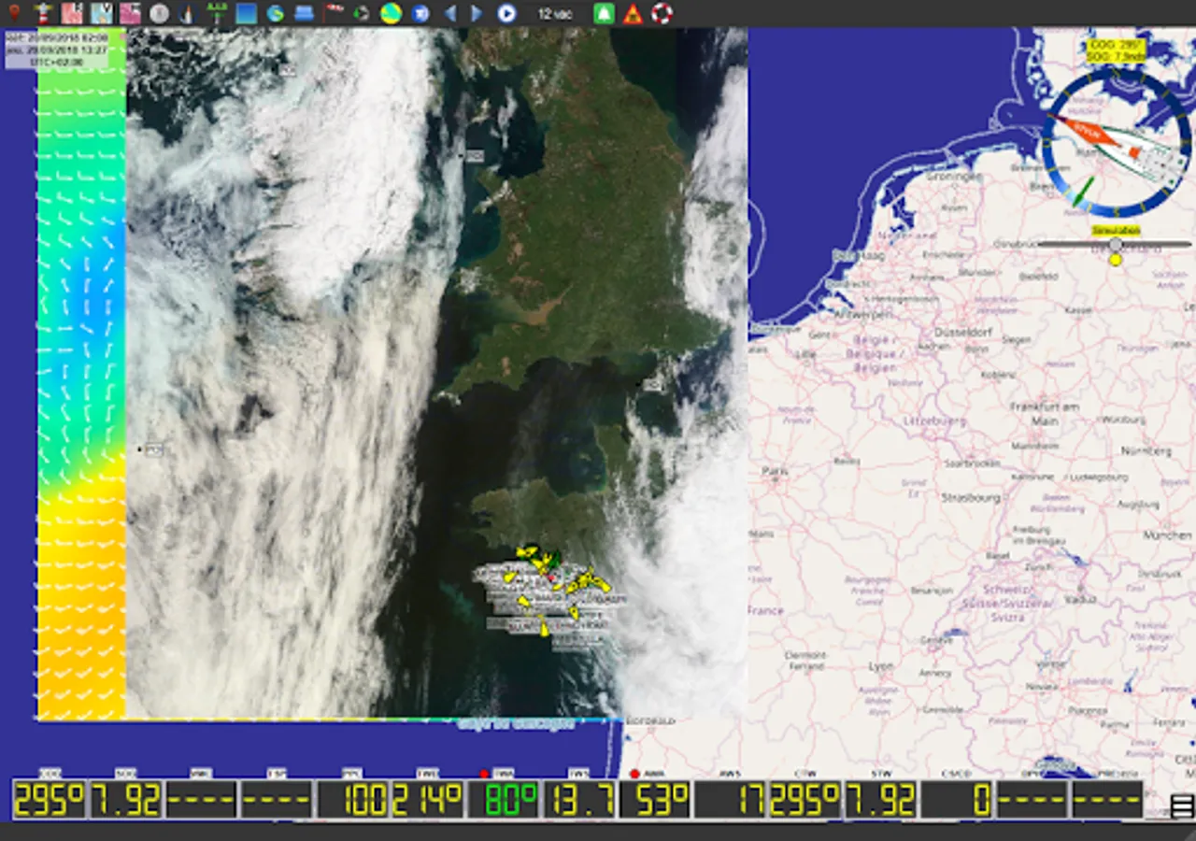Open the 12 sec interval selector
The height and width of the screenshot is (841, 1196).
(x=555, y=13)
